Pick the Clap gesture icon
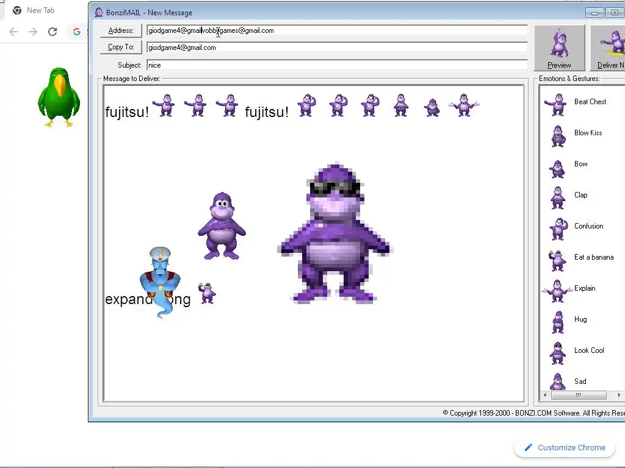This screenshot has width=625, height=468. [558, 198]
